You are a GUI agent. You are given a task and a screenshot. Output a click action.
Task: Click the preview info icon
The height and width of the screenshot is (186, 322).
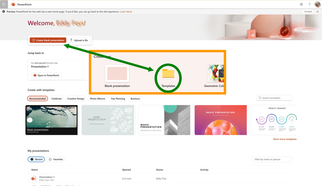point(4,12)
